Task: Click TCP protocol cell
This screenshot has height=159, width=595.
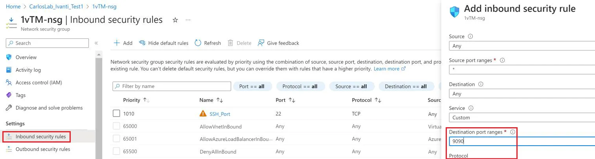Action: click(x=356, y=114)
